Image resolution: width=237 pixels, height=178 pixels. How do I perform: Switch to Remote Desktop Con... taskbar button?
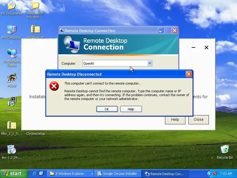coord(165,174)
